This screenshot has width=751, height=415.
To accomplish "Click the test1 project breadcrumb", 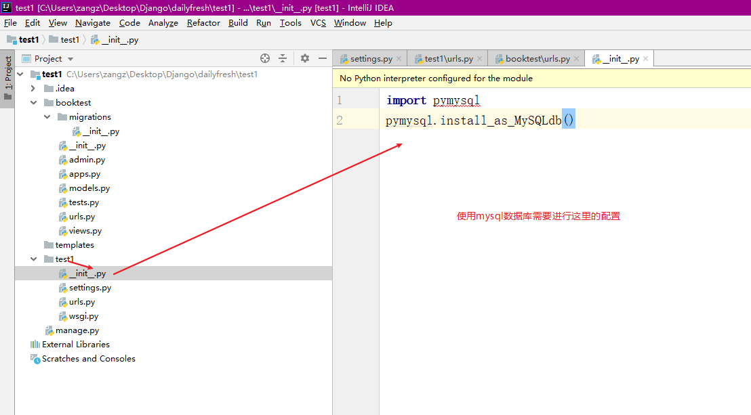I will 23,40.
